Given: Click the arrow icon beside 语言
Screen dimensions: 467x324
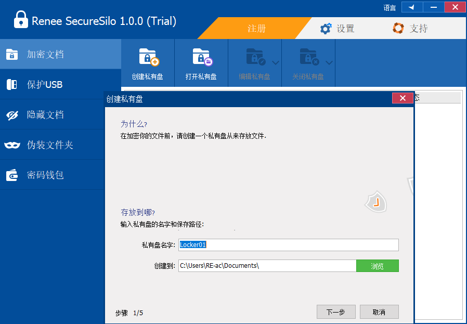Looking at the screenshot, I should pyautogui.click(x=412, y=7).
